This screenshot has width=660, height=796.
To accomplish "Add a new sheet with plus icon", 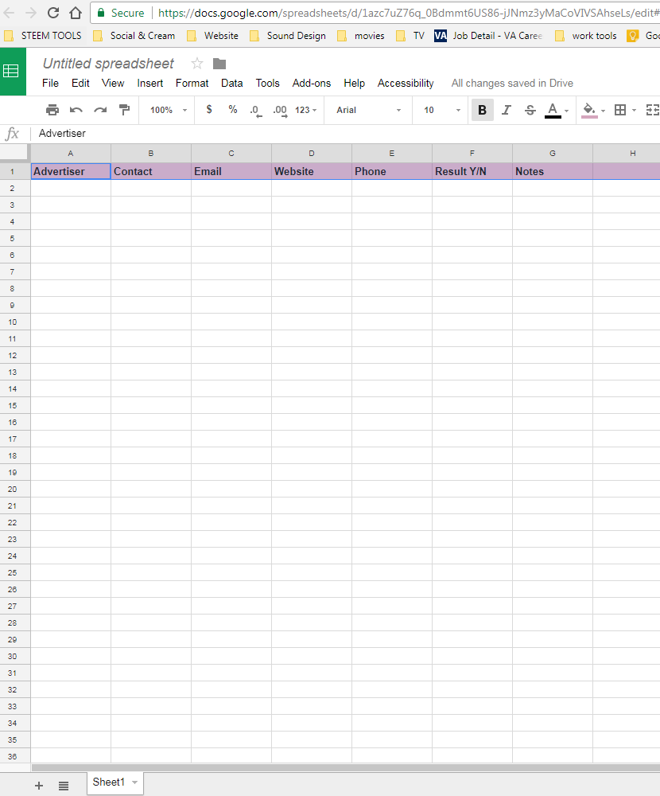I will [x=39, y=786].
